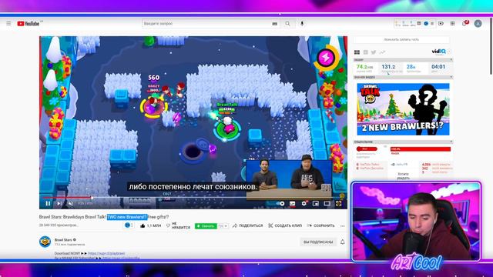Screen dimensions: 493x277
Task: Click the green "Скачать" download button
Action: [206, 225]
